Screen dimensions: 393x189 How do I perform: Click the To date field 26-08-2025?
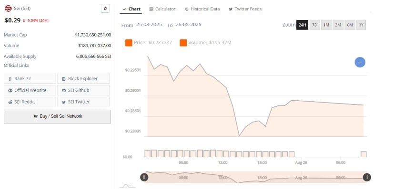tap(189, 25)
